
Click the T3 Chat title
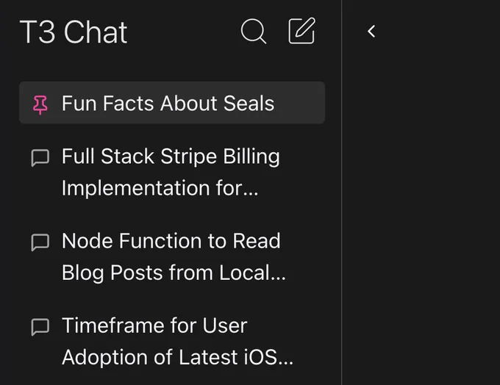coord(74,32)
